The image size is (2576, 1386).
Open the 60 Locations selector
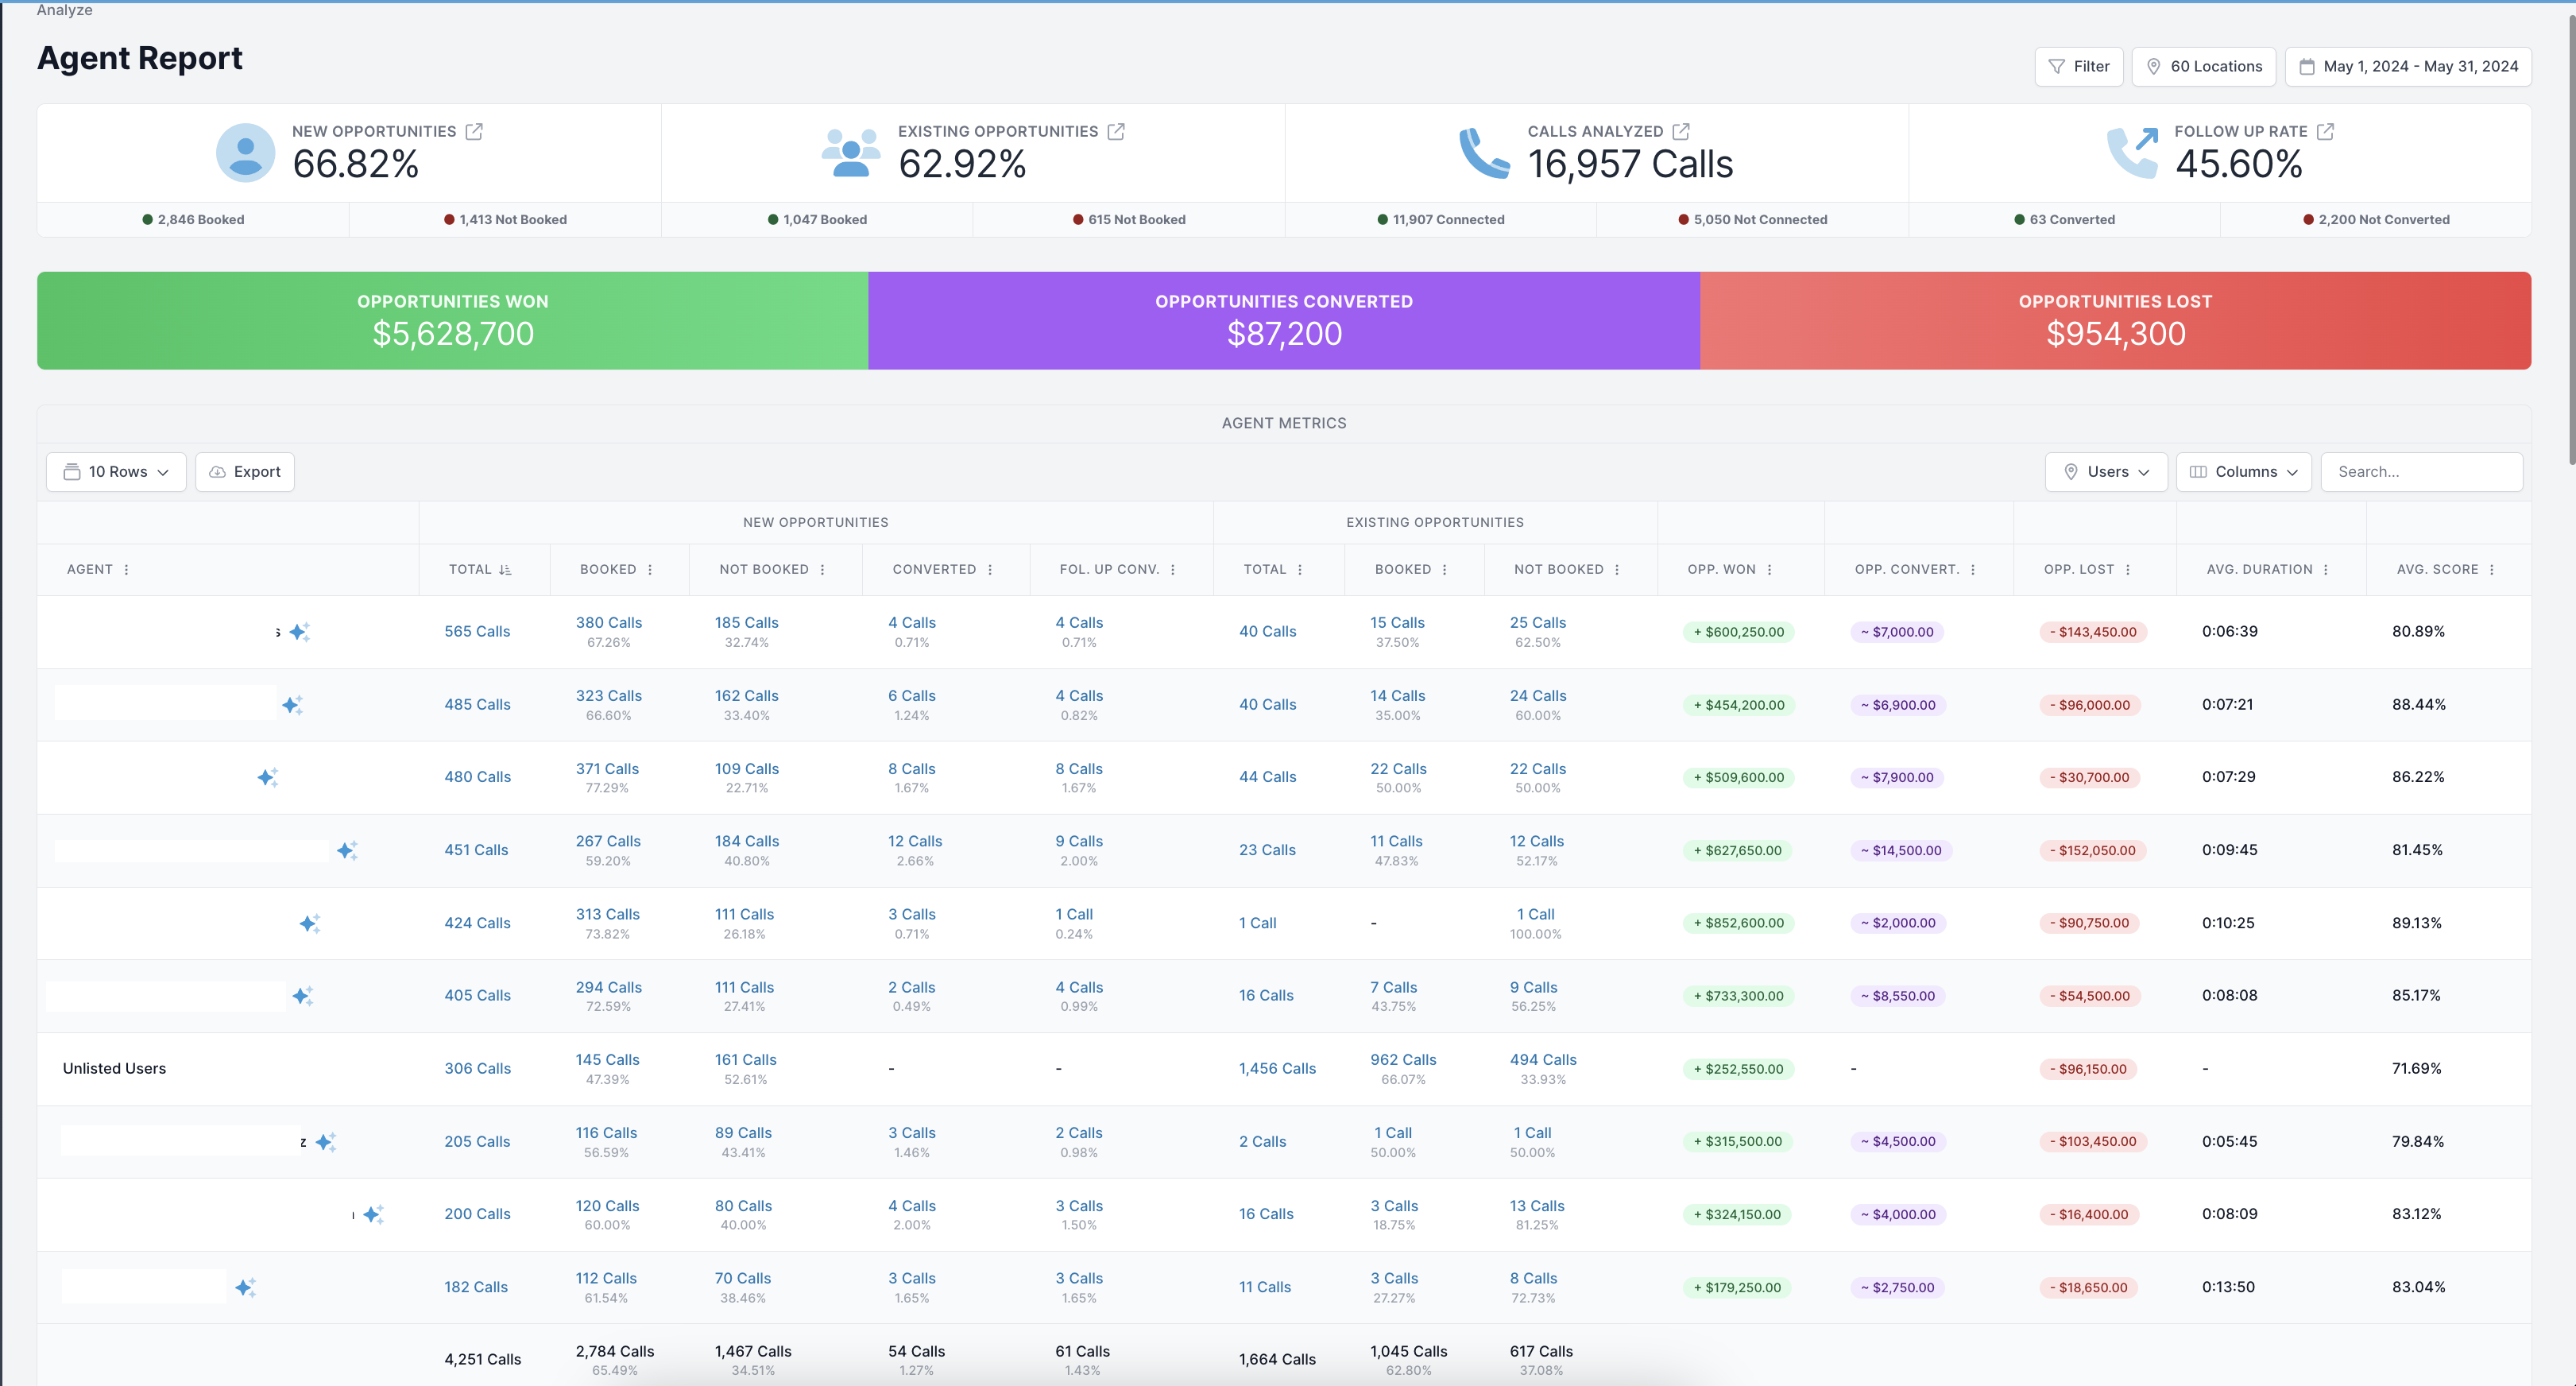[x=2203, y=66]
